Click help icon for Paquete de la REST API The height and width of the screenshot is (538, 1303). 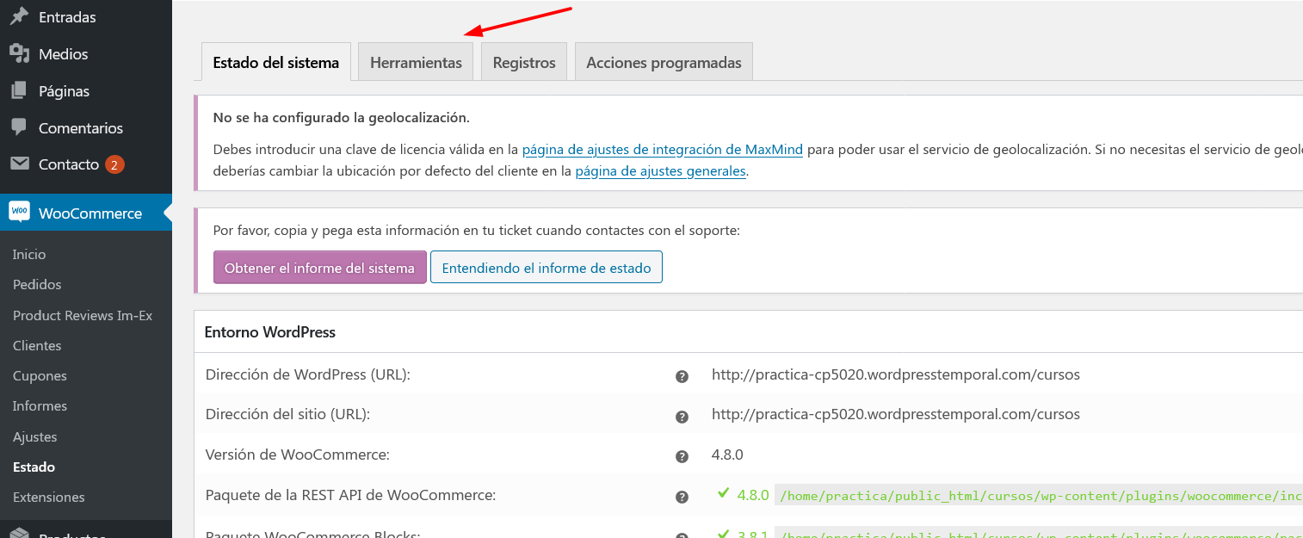pyautogui.click(x=682, y=497)
